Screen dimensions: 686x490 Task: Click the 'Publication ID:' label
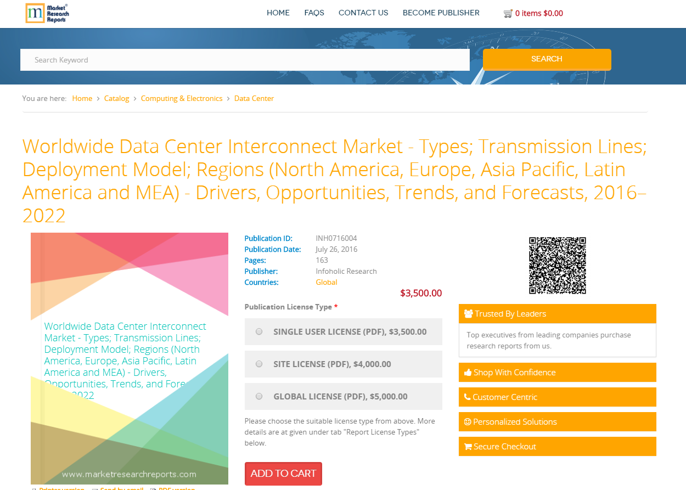click(268, 238)
